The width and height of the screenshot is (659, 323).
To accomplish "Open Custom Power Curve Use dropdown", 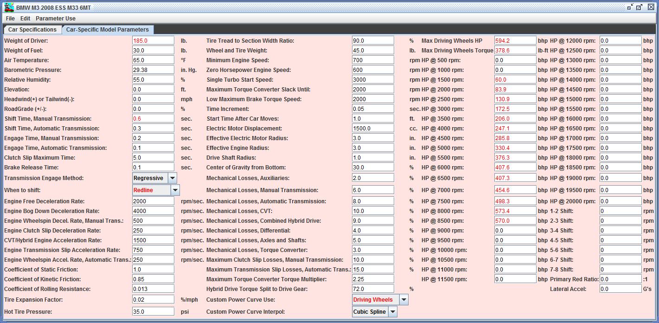I will click(x=403, y=300).
